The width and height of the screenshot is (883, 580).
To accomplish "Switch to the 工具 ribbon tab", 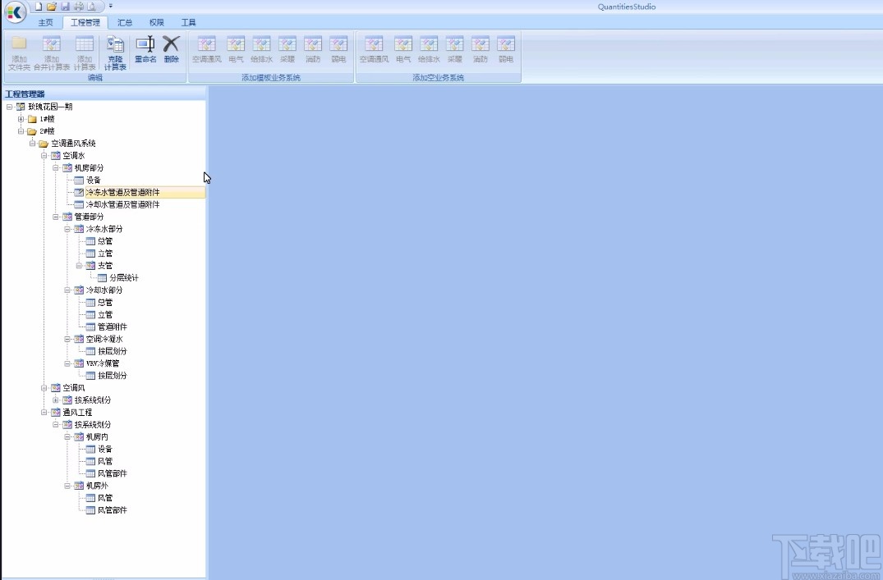I will (x=189, y=22).
